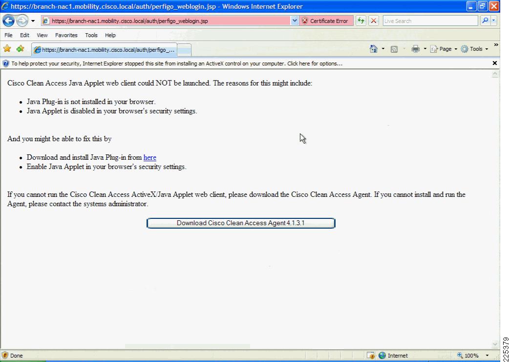Open the Recent Pages dropdown arrow
Image resolution: width=509 pixels, height=362 pixels.
pyautogui.click(x=33, y=21)
